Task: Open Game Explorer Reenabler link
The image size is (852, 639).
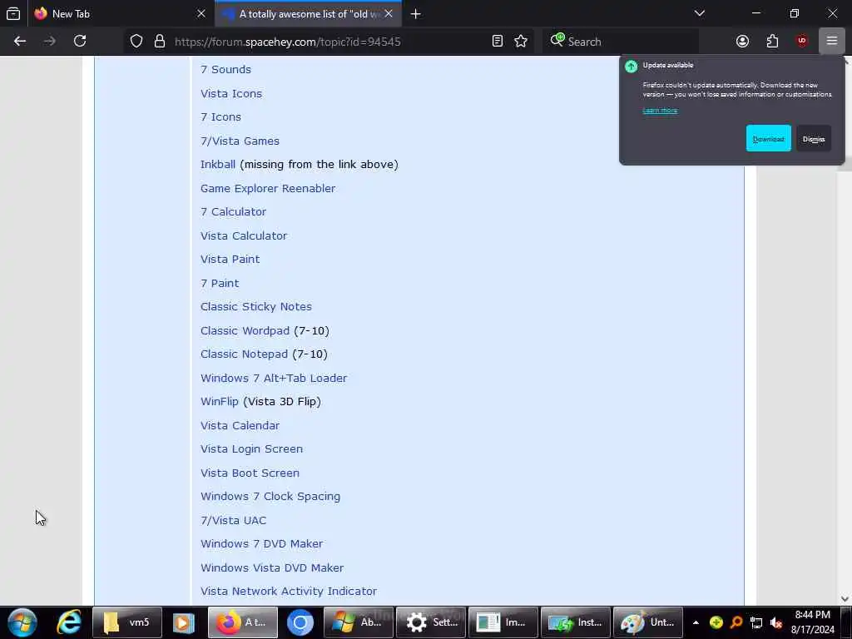Action: tap(268, 188)
